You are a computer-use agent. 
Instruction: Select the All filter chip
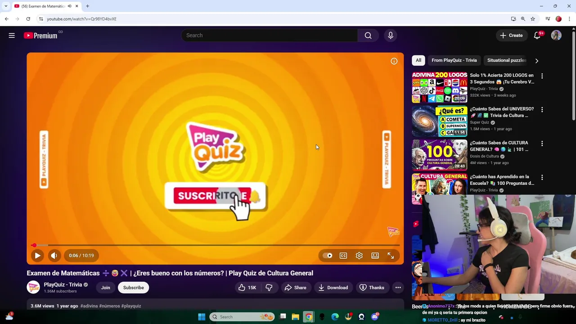point(418,60)
